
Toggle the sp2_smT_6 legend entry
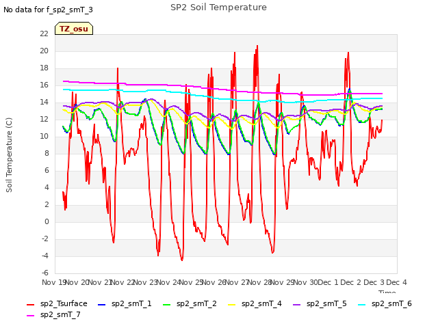pos(385,303)
